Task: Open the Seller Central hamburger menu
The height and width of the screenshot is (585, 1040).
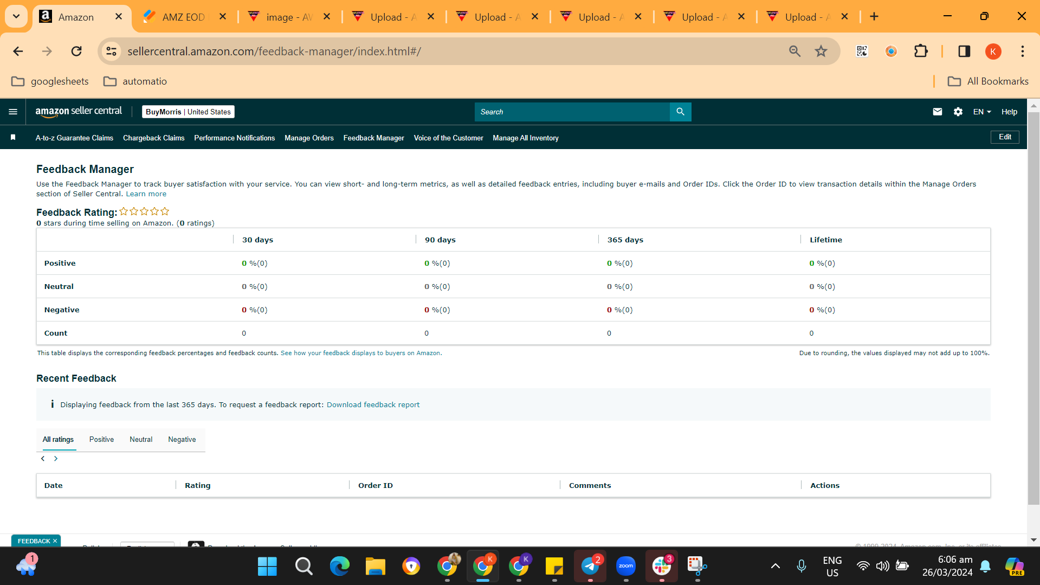Action: click(x=13, y=112)
